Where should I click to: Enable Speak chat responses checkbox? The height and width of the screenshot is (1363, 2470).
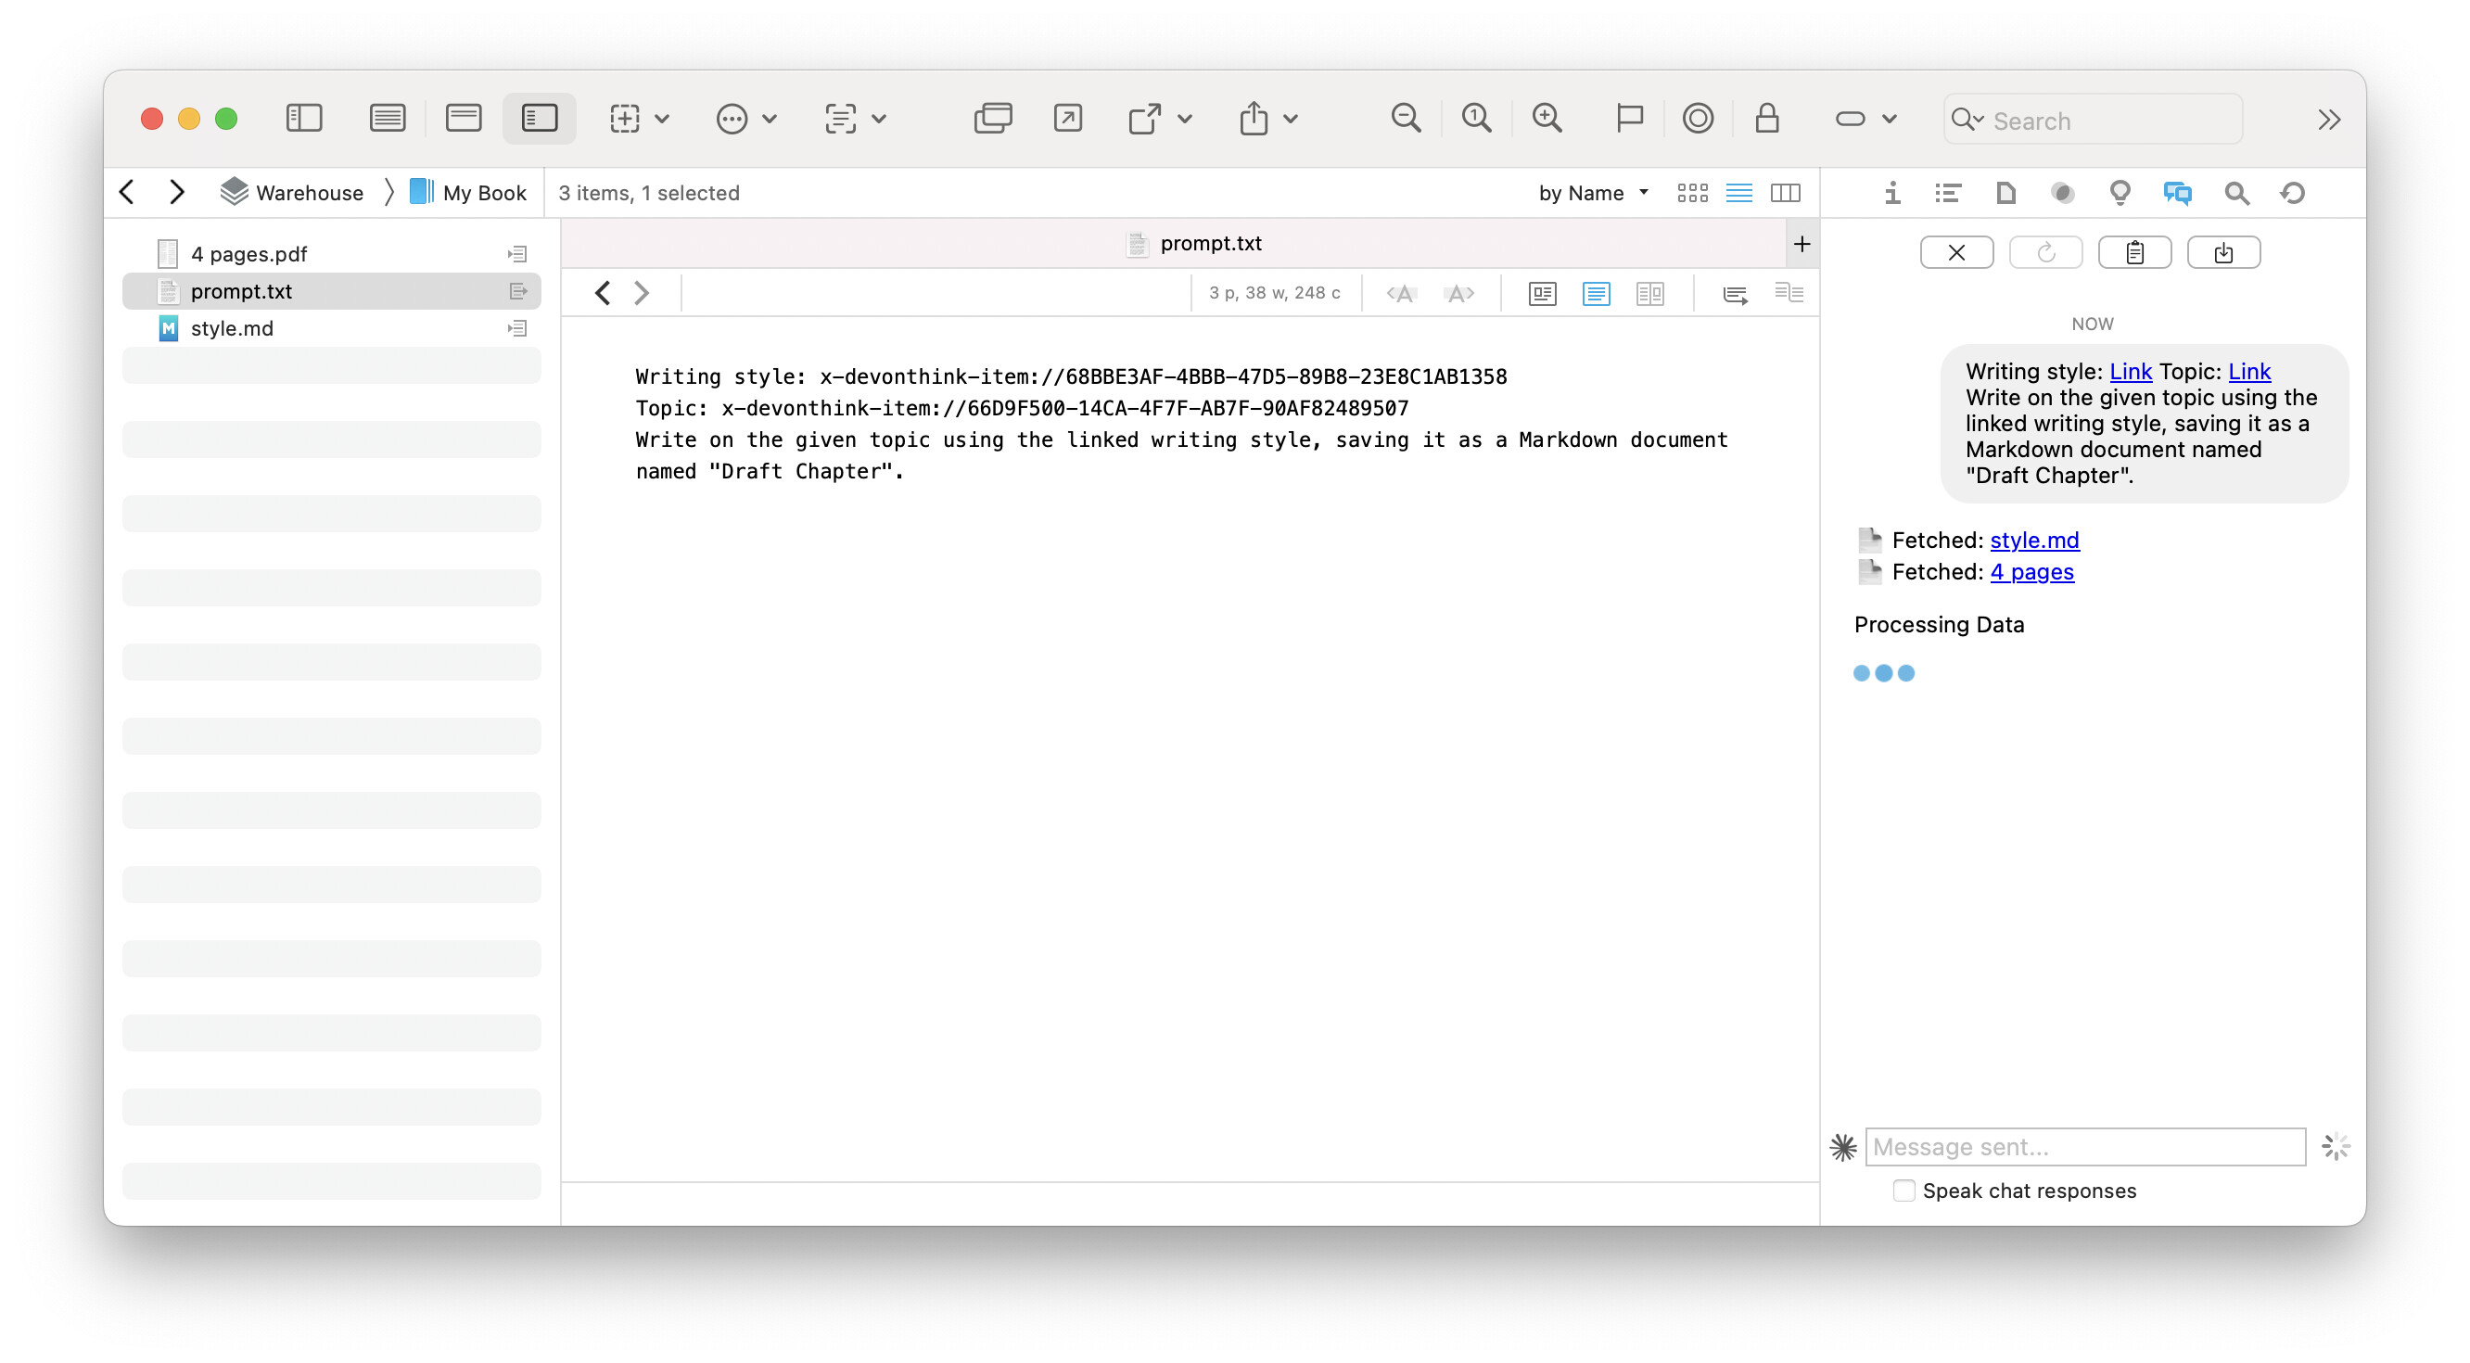(1904, 1191)
